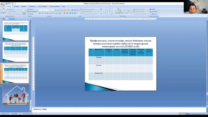Switch to the Структура outline pane tab
Viewport: 208px width, 117px height.
12,19
